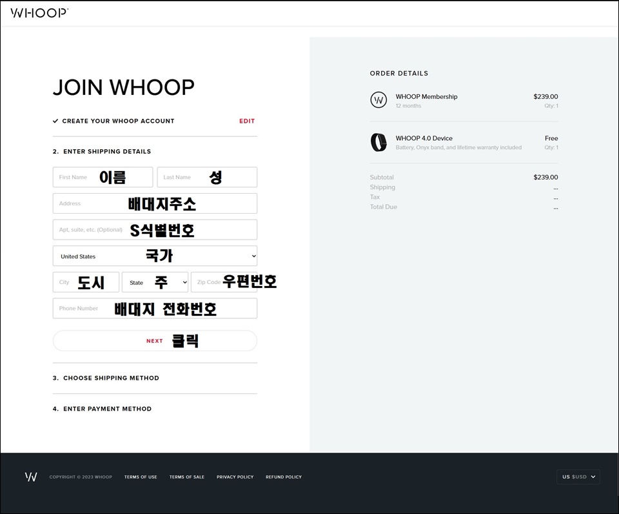Click the Apt, suite, etc. optional field
The width and height of the screenshot is (619, 514).
pos(155,230)
